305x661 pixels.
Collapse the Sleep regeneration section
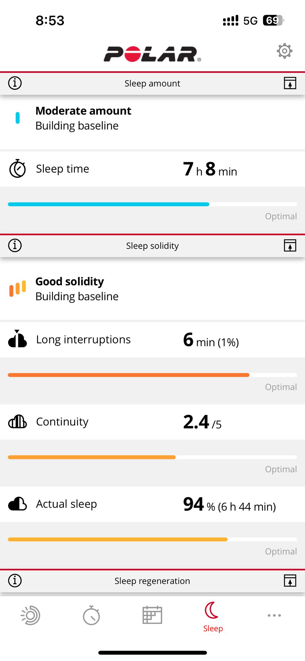(290, 581)
